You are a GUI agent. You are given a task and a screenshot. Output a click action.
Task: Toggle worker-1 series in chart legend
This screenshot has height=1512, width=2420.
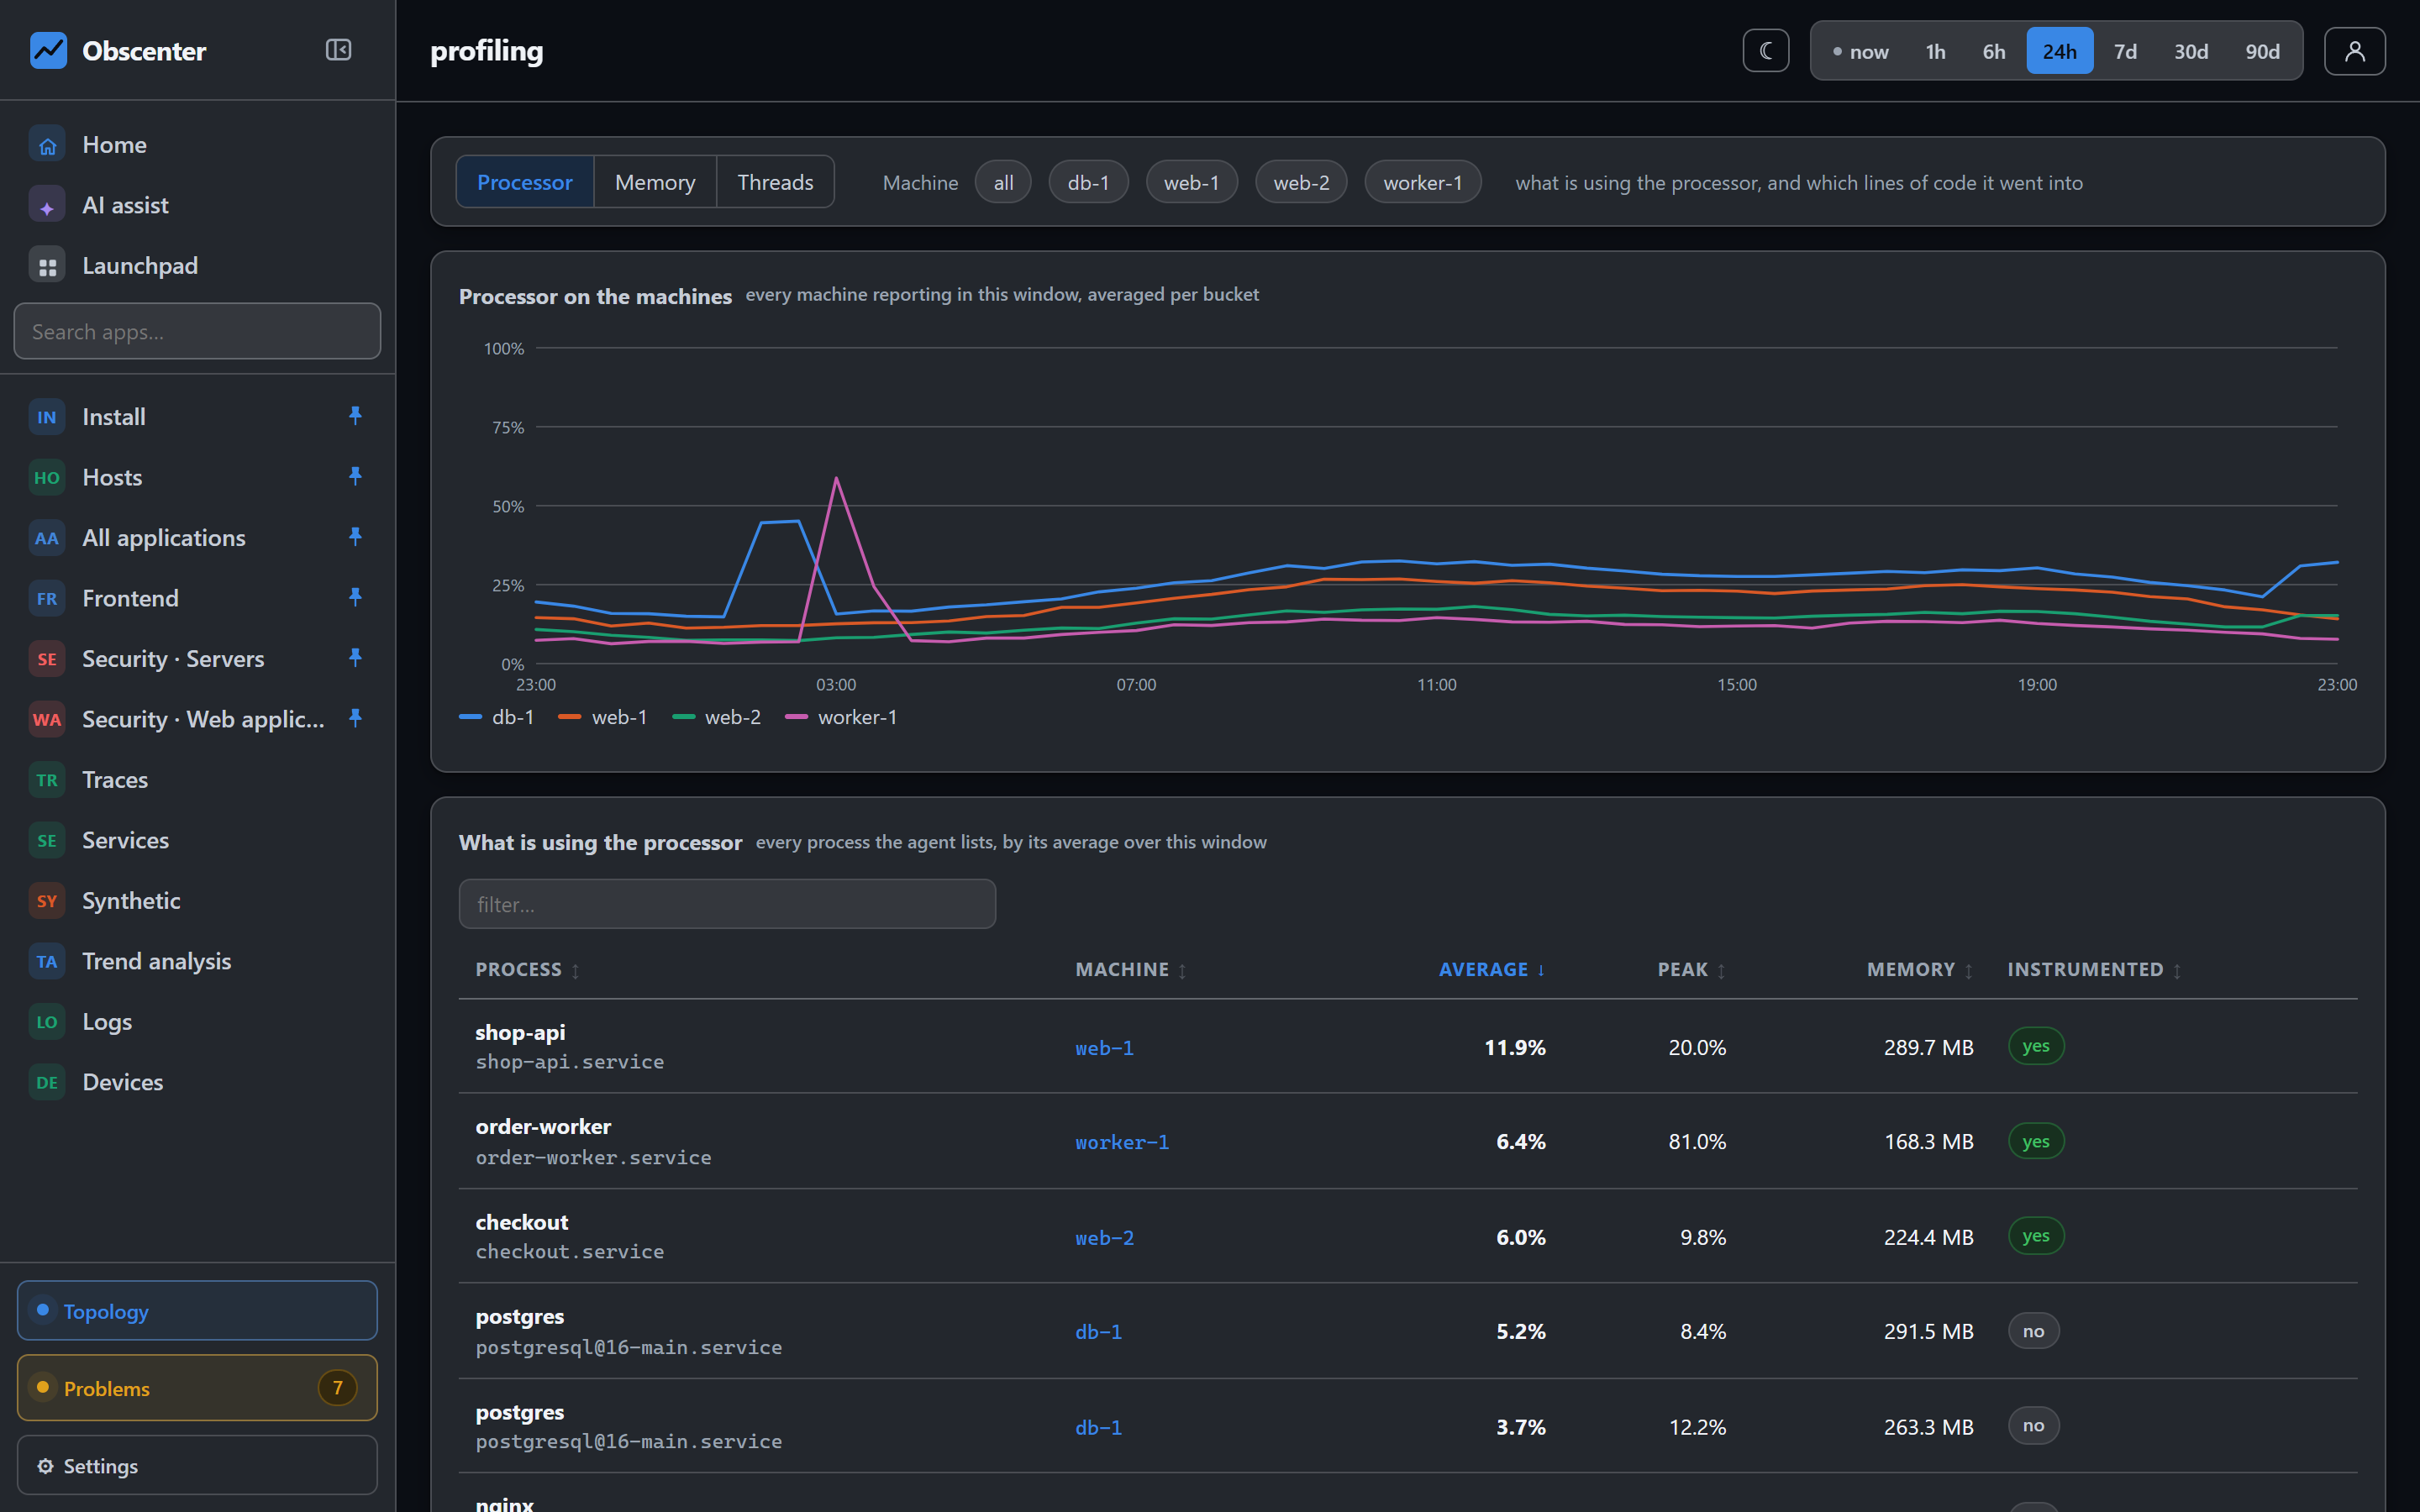pyautogui.click(x=842, y=717)
